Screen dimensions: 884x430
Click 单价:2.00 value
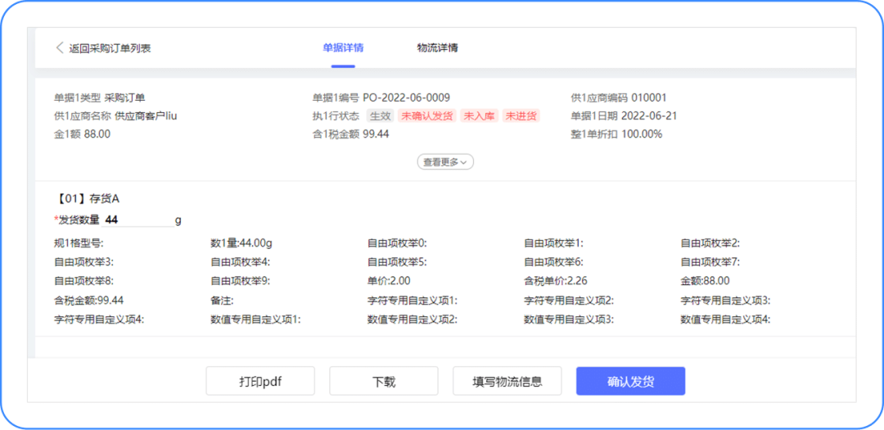click(x=389, y=280)
